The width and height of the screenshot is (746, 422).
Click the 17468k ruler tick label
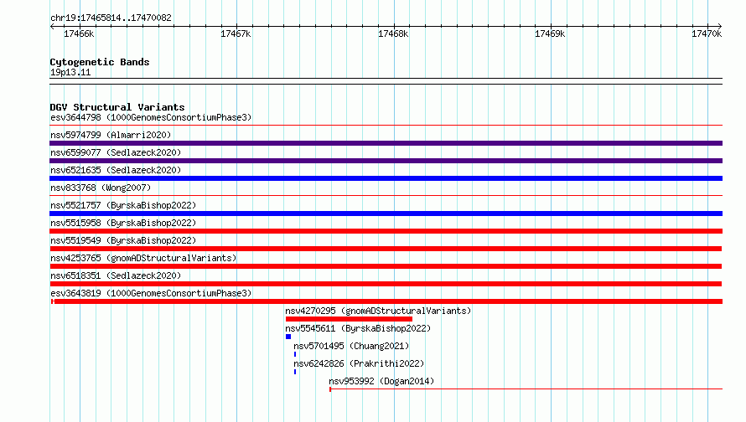393,33
